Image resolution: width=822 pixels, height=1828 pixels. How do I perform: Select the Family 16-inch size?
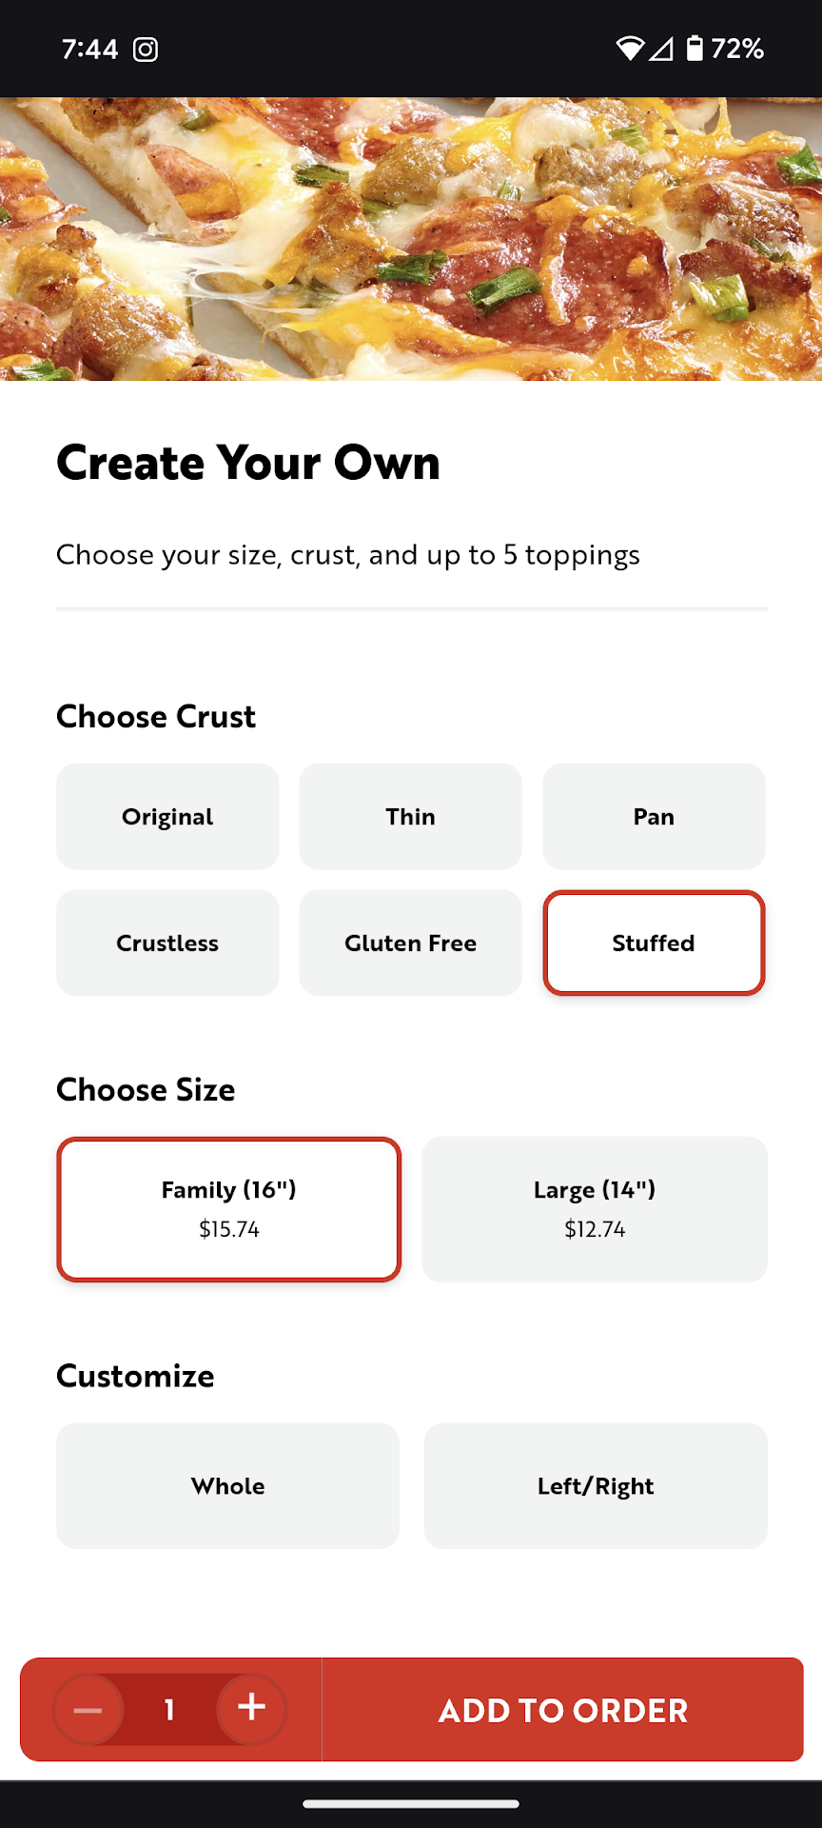point(228,1209)
